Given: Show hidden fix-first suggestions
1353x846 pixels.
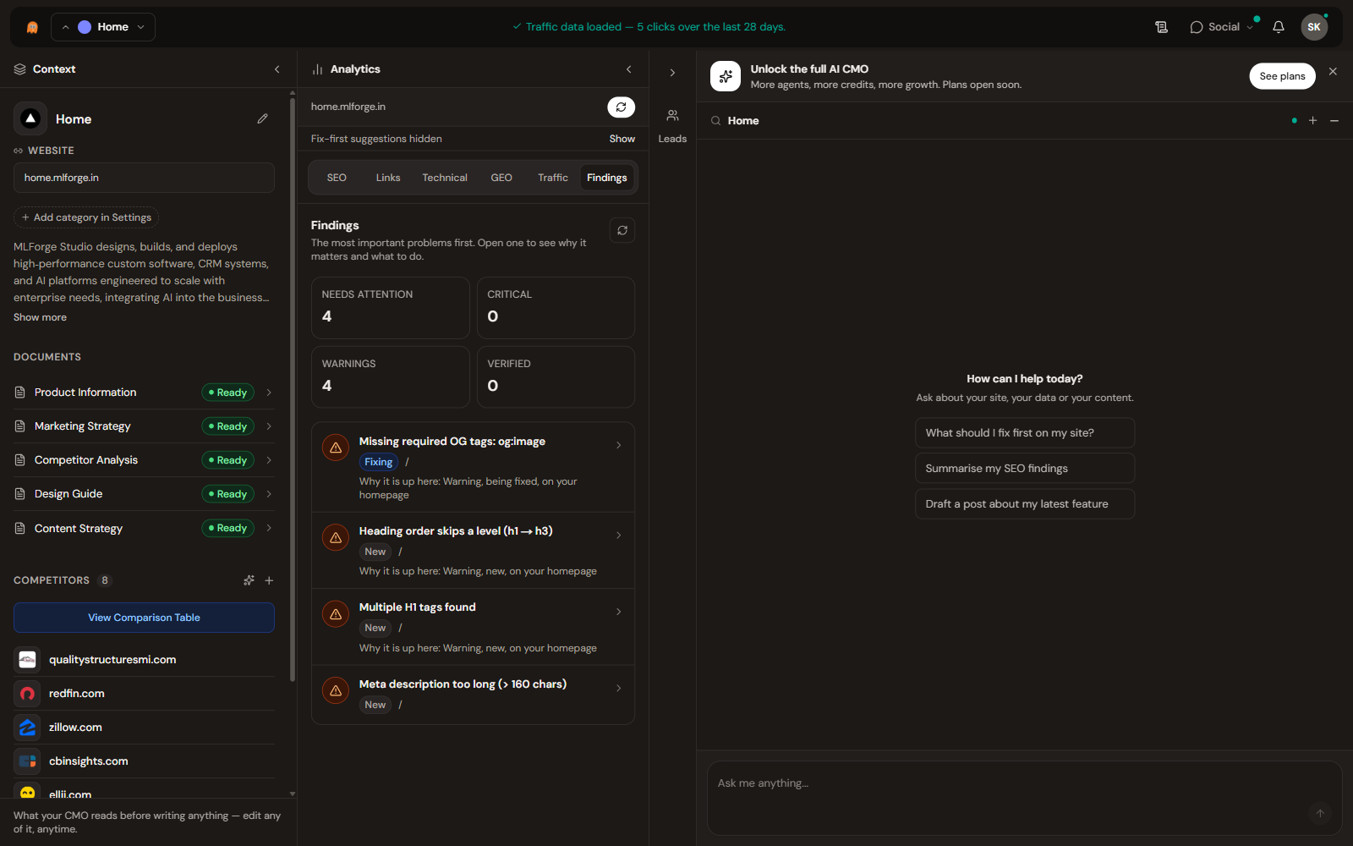Looking at the screenshot, I should pyautogui.click(x=622, y=139).
